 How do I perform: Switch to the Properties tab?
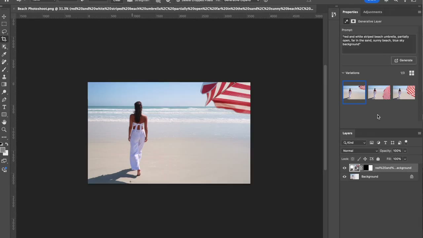[350, 12]
